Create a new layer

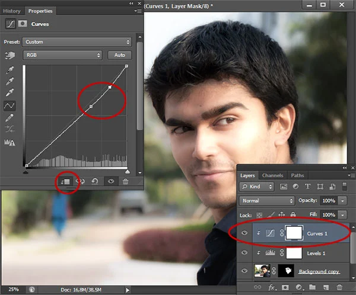point(326,287)
